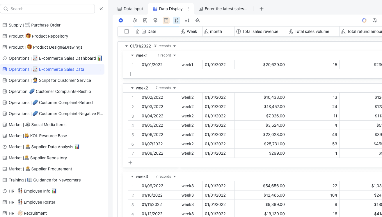The image size is (382, 217).
Task: Click the plus icon to add a new view
Action: [x=262, y=9]
